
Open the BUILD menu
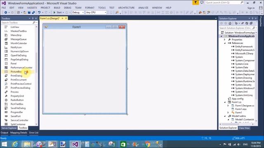click(x=57, y=8)
